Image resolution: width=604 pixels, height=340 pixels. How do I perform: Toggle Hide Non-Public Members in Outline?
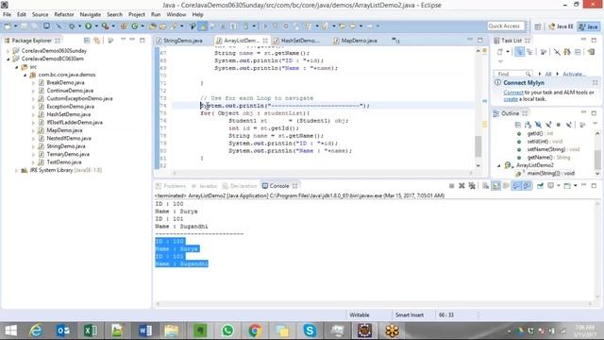coord(558,125)
